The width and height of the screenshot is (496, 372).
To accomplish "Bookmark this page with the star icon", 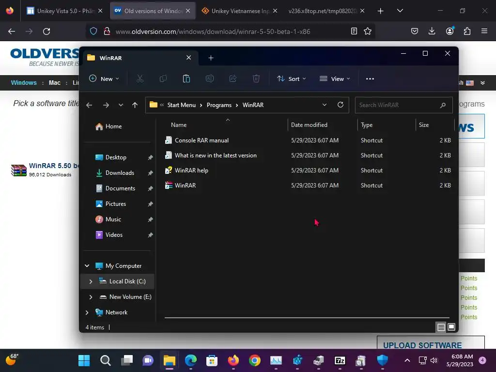I will pyautogui.click(x=368, y=31).
